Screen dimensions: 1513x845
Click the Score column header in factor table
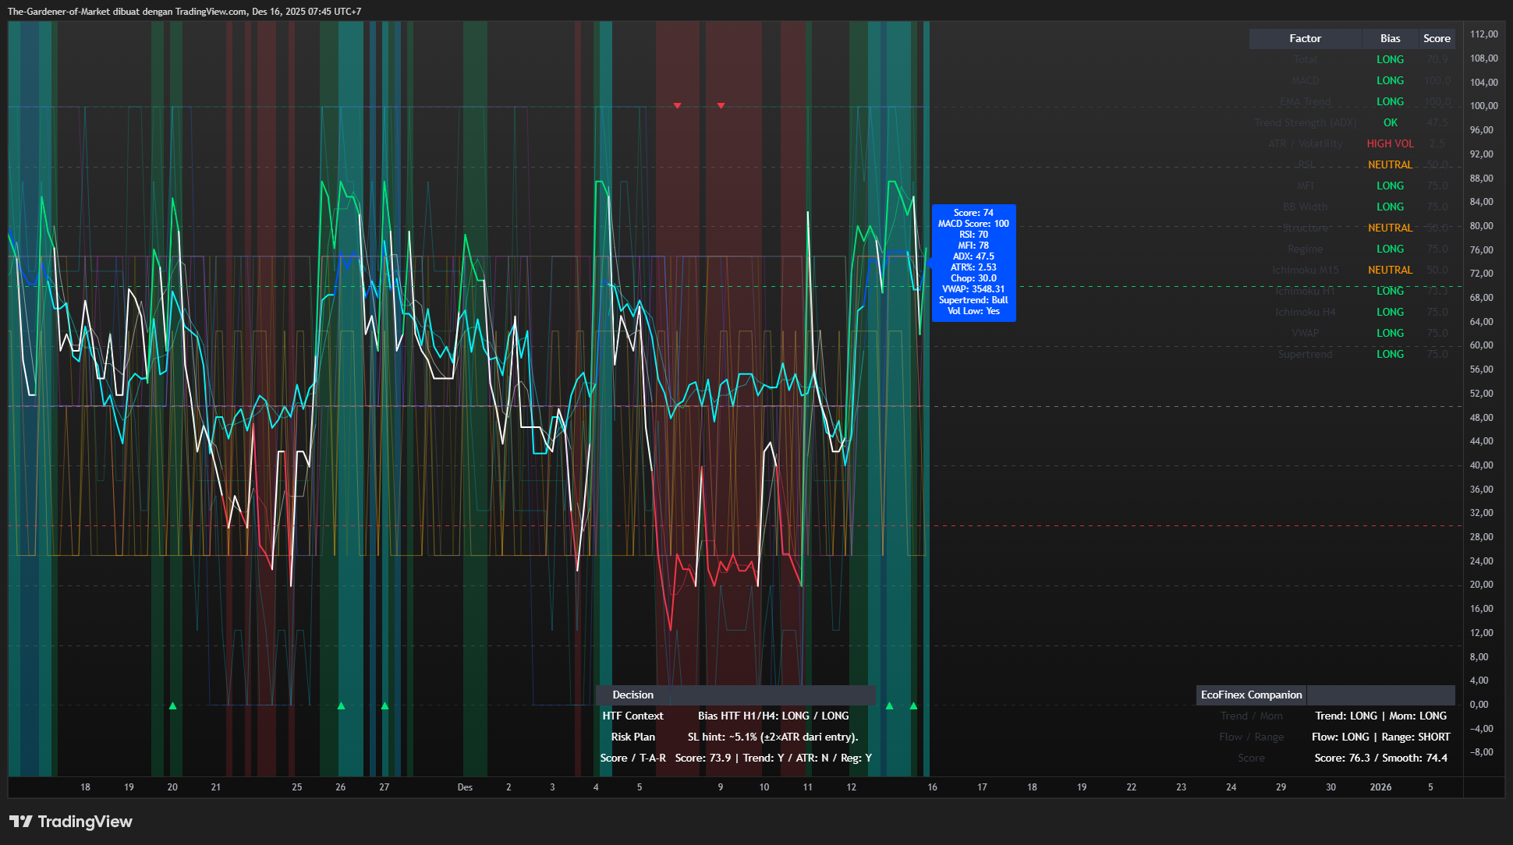click(1437, 38)
